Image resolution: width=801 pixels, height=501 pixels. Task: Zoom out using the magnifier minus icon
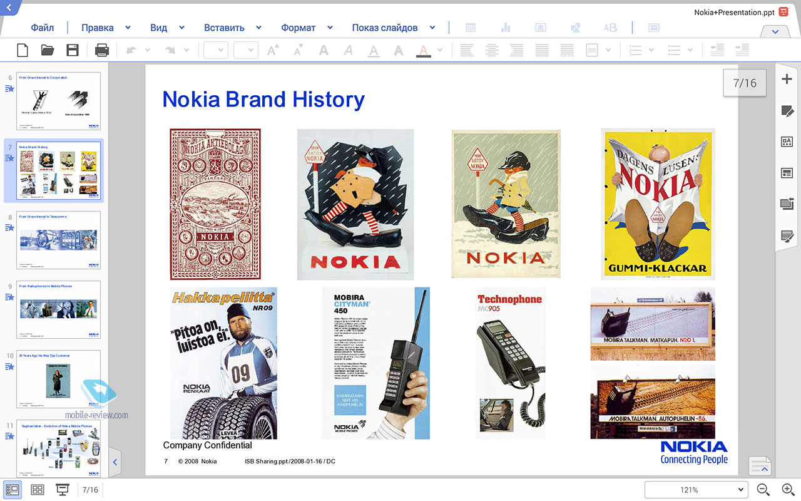click(x=763, y=490)
